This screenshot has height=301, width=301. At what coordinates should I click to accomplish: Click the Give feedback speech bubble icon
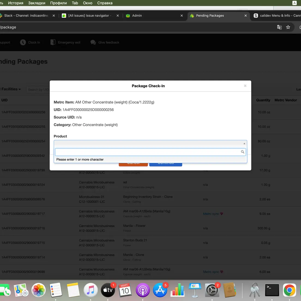tap(93, 43)
